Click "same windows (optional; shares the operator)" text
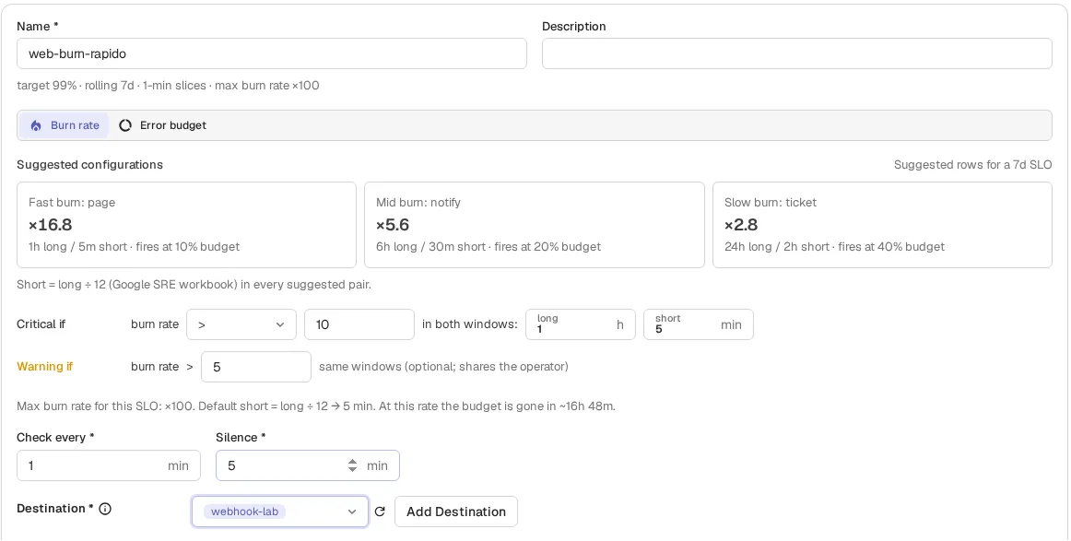1071x541 pixels. pyautogui.click(x=444, y=367)
